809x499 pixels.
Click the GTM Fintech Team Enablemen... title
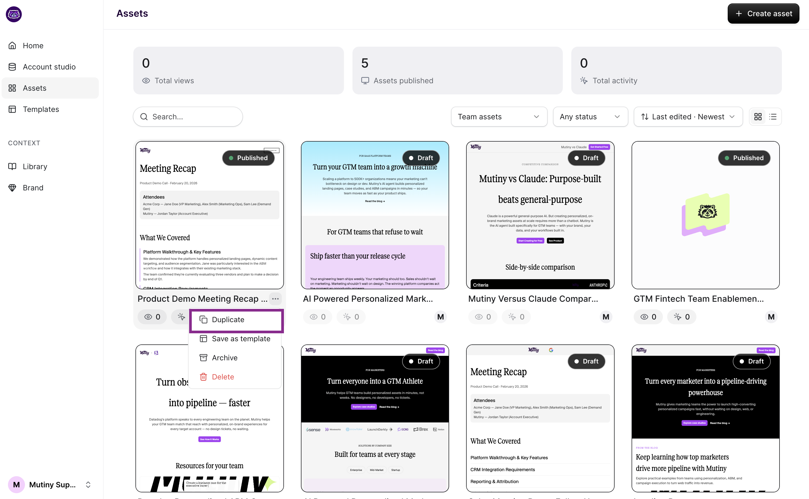(x=699, y=299)
